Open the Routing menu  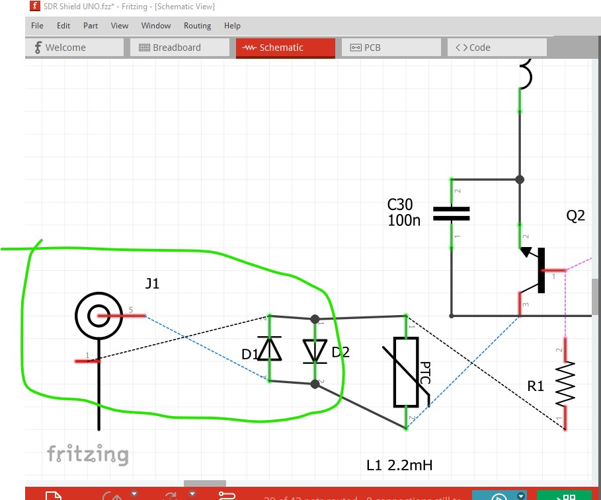[198, 26]
